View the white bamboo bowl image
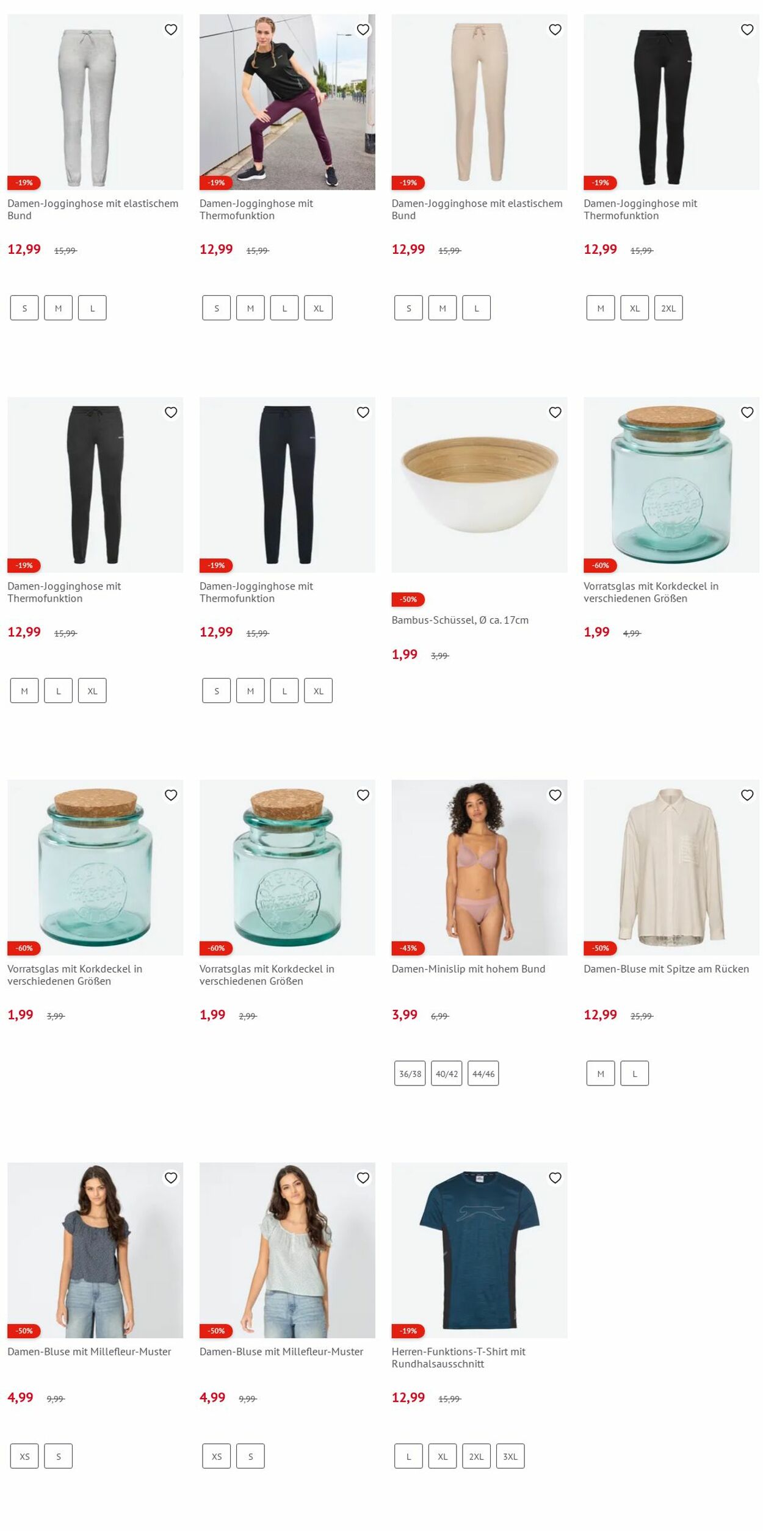Image resolution: width=763 pixels, height=1531 pixels. coord(479,485)
